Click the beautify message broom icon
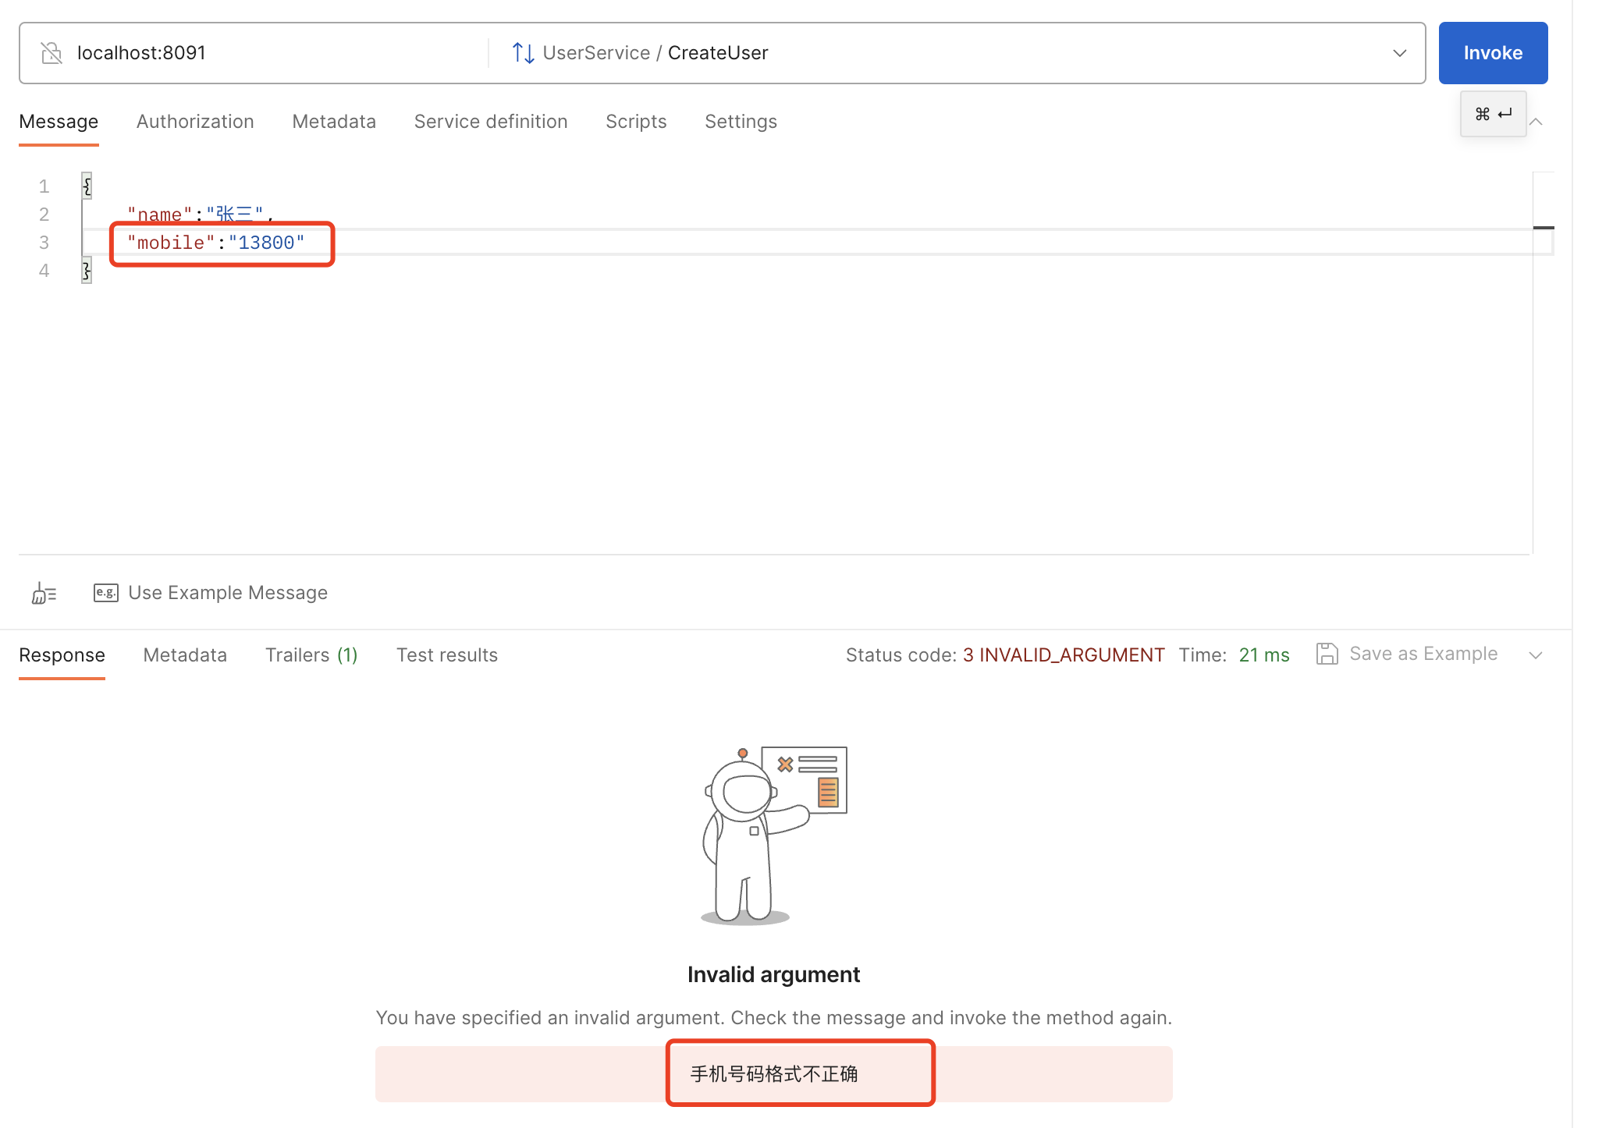The width and height of the screenshot is (1620, 1128). click(x=44, y=594)
